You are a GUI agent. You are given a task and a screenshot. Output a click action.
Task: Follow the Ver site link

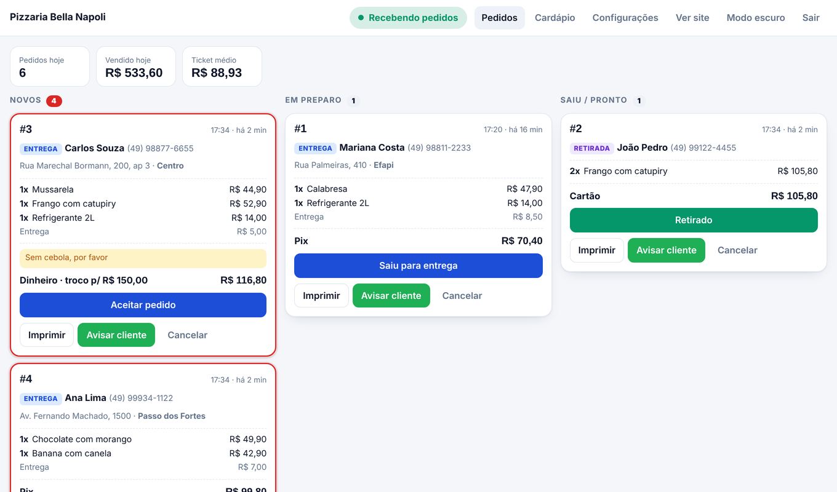pos(692,18)
